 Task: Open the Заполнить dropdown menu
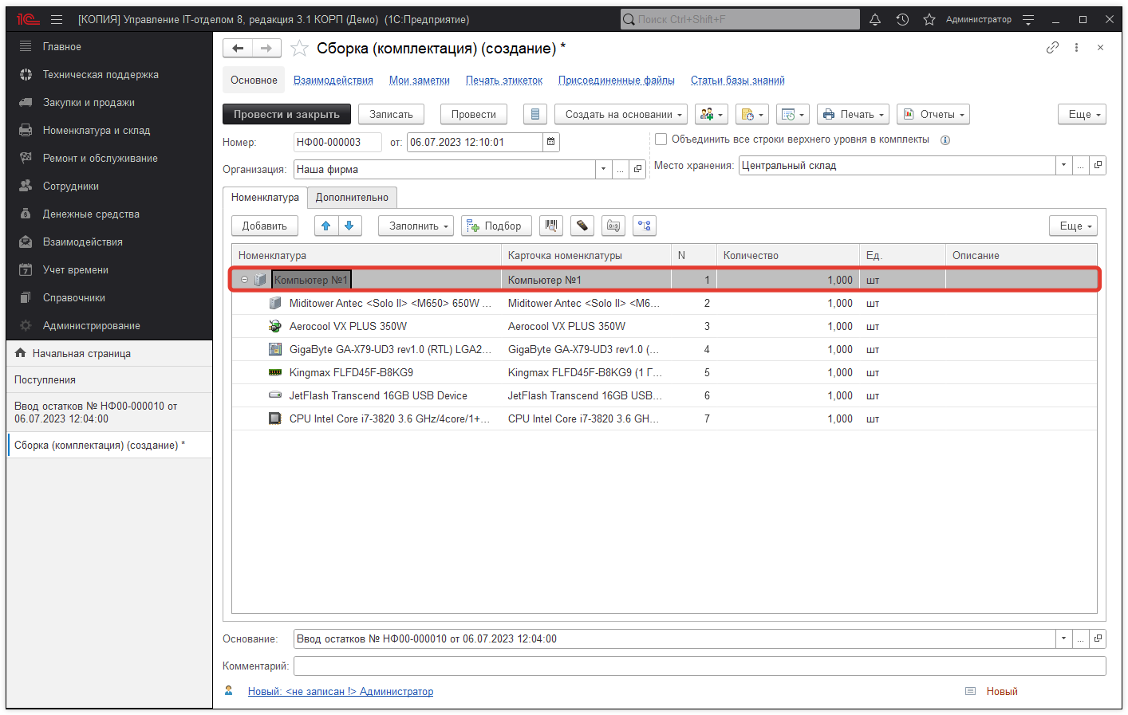pos(416,226)
